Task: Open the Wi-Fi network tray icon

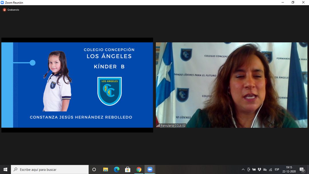Action: tap(270, 169)
